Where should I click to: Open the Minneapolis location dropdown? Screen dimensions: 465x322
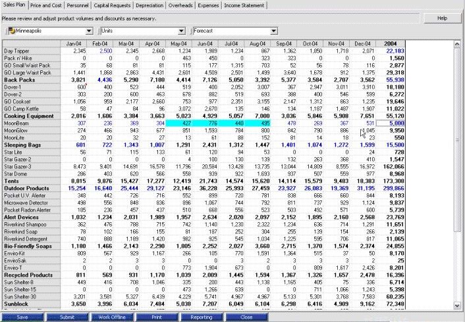(90, 31)
